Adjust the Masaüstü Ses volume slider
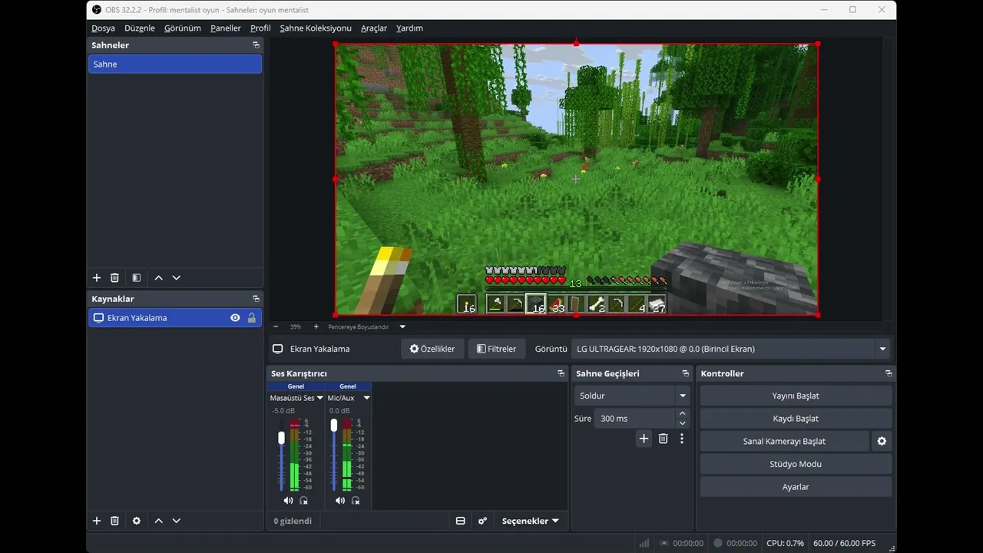 coord(282,438)
